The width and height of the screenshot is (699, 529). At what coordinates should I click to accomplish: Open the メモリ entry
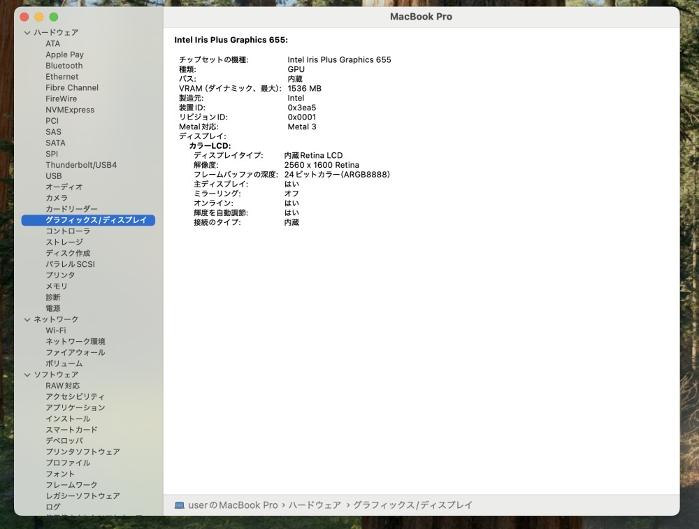[x=57, y=286]
